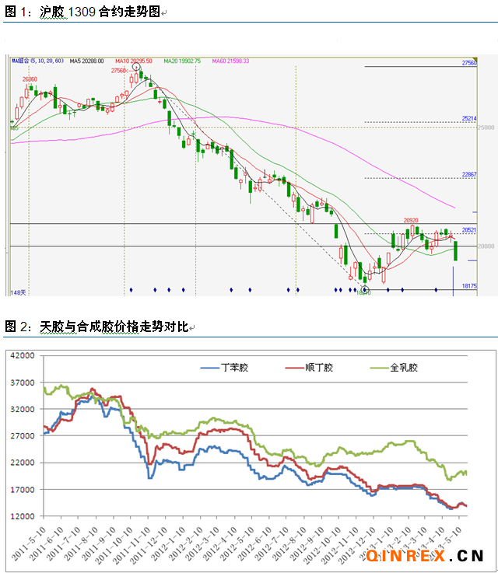Screen dimensions: 498x573
Task: Click the 20920 high price label
Action: tap(412, 221)
